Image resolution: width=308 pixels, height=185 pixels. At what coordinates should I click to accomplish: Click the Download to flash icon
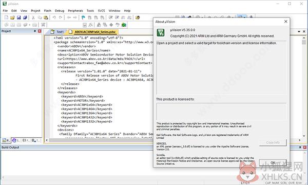click(x=43, y=25)
